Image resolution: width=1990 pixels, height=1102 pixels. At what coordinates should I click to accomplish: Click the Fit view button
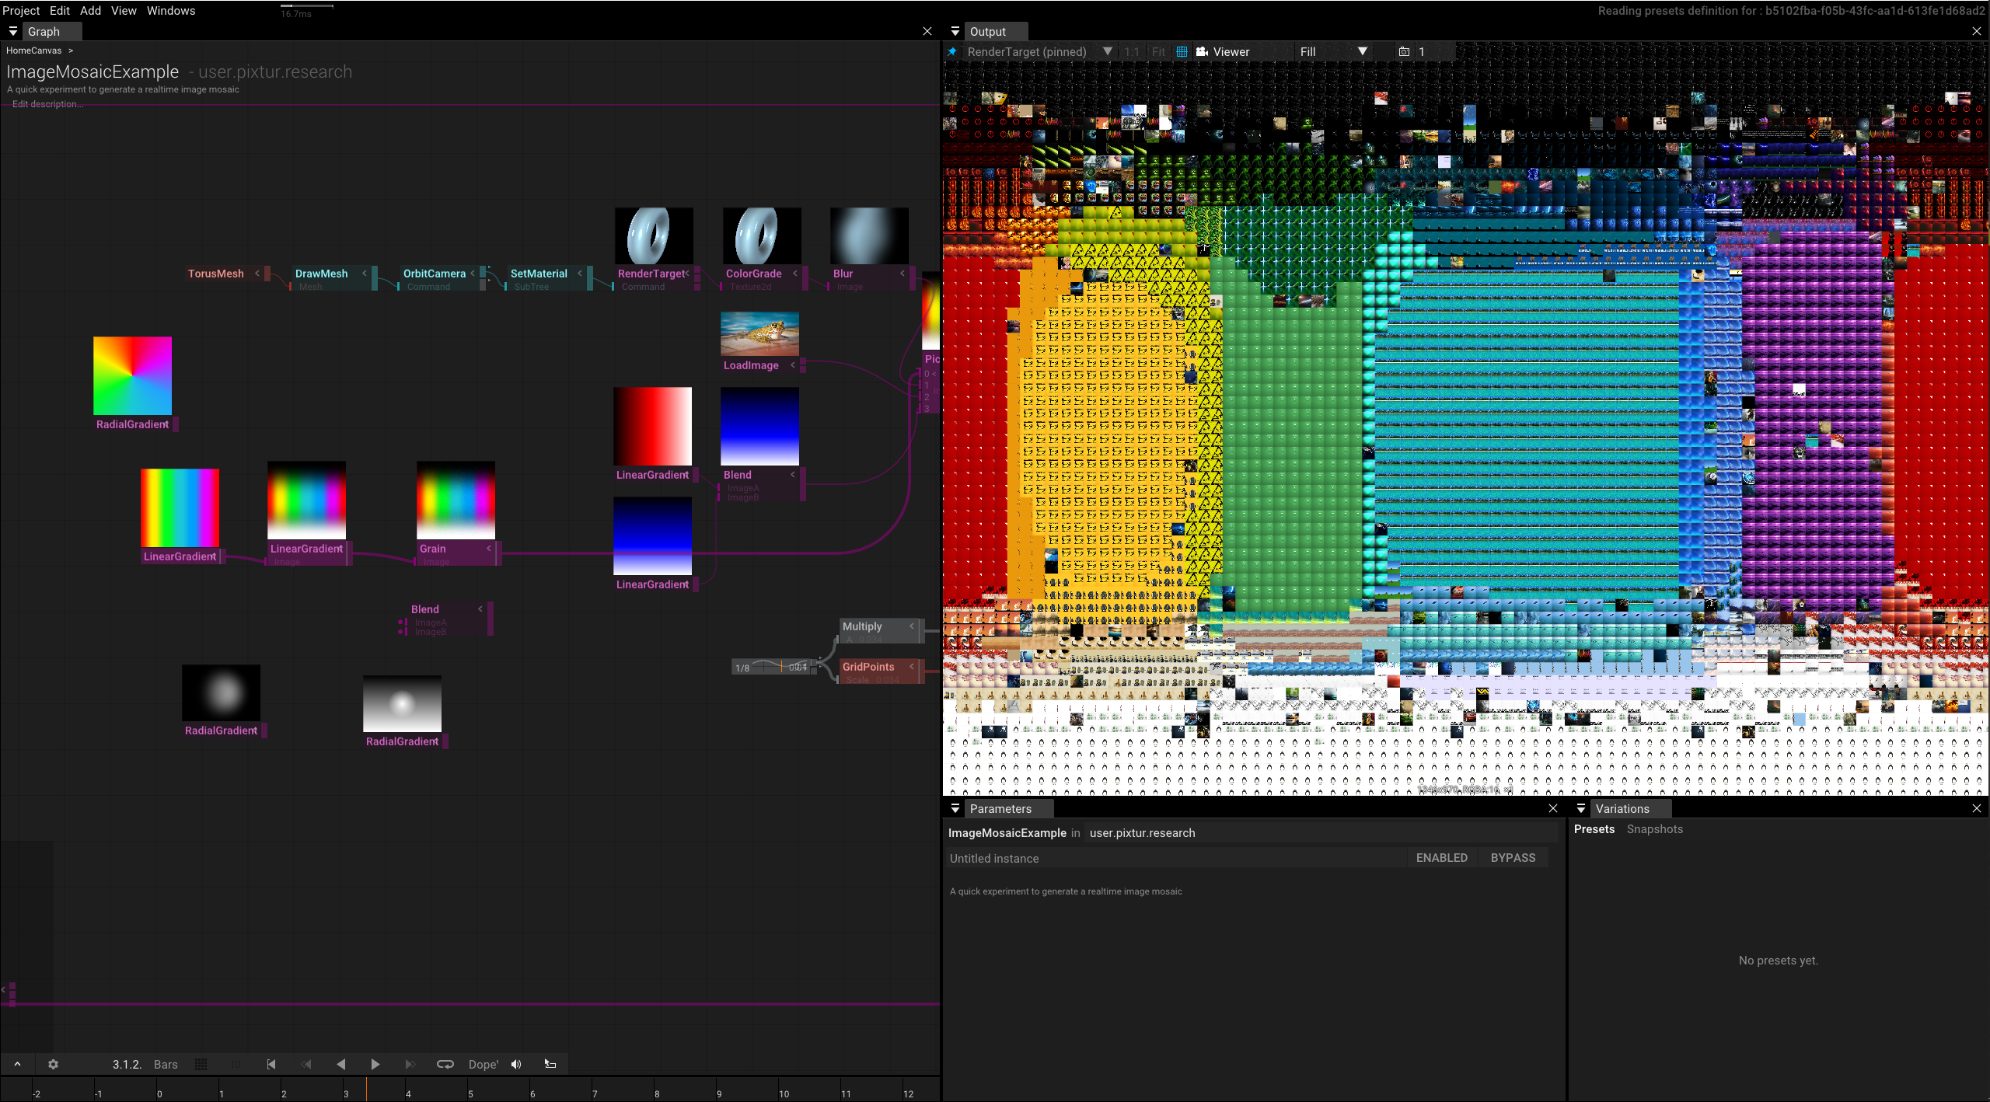click(x=1158, y=52)
